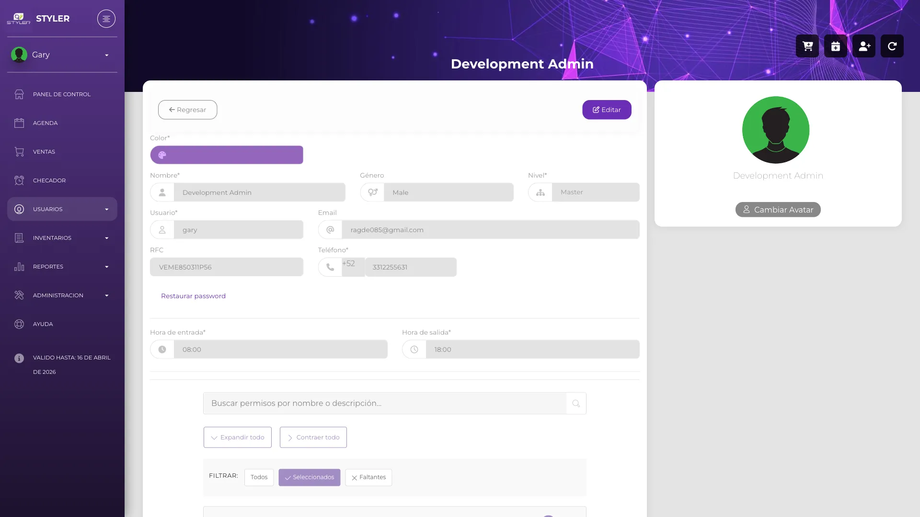This screenshot has width=920, height=517.
Task: Click the Editar button
Action: coord(607,110)
